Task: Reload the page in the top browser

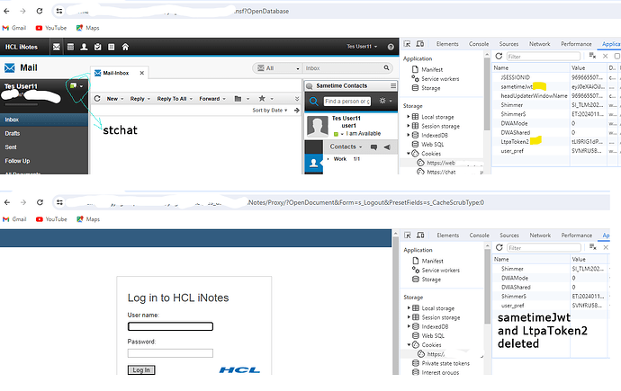Action: click(x=40, y=11)
